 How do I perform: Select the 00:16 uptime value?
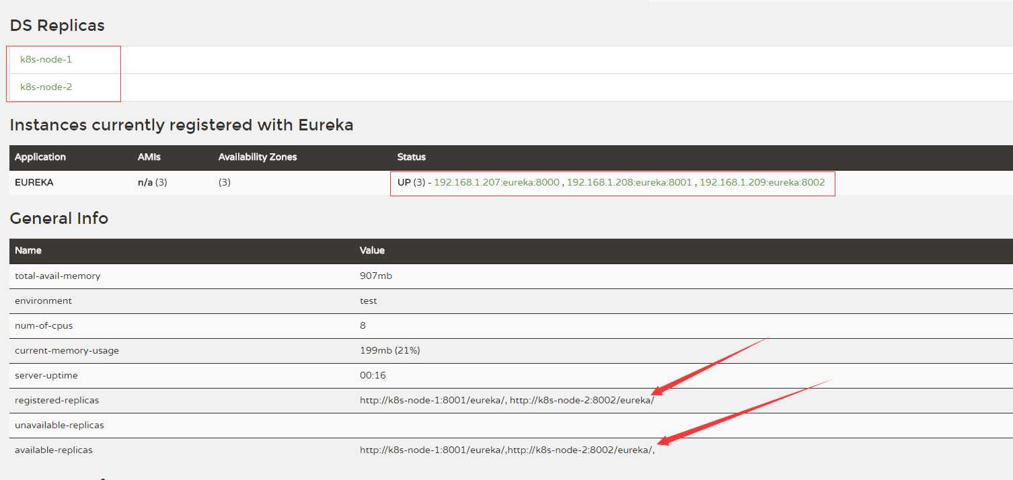tap(373, 376)
